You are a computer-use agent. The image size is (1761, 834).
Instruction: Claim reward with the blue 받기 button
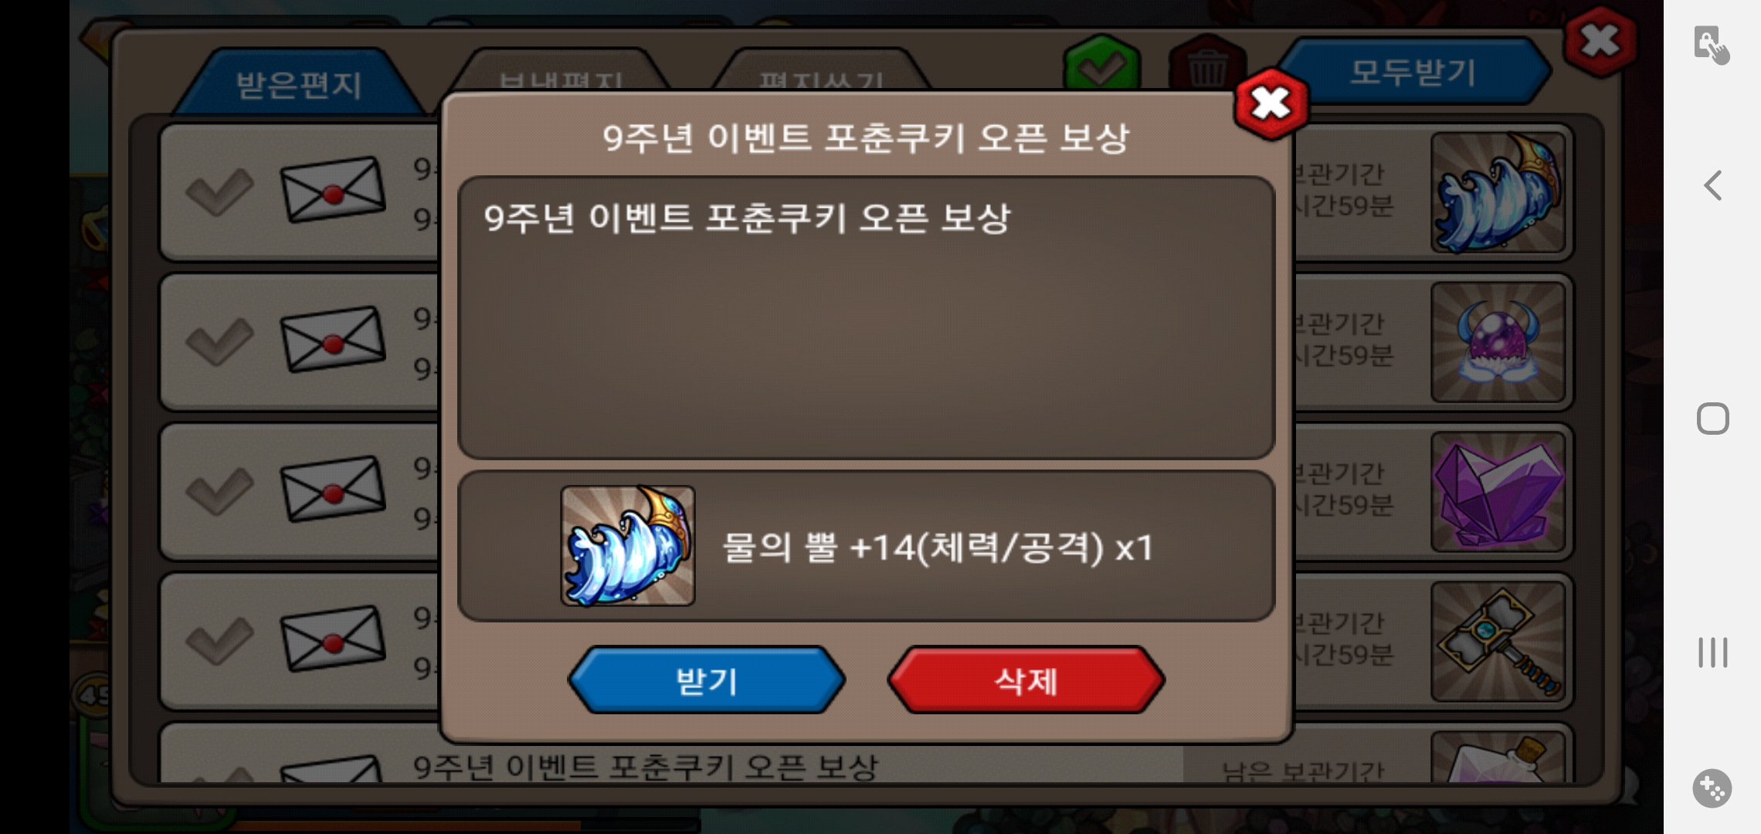[x=707, y=680]
